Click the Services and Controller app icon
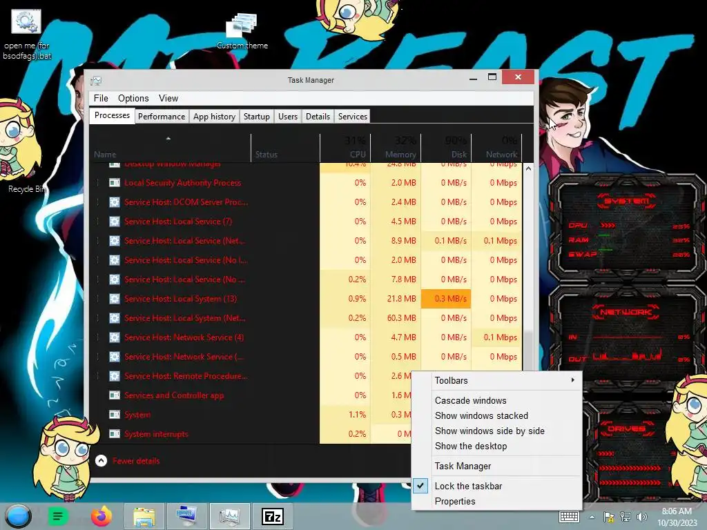 [115, 395]
